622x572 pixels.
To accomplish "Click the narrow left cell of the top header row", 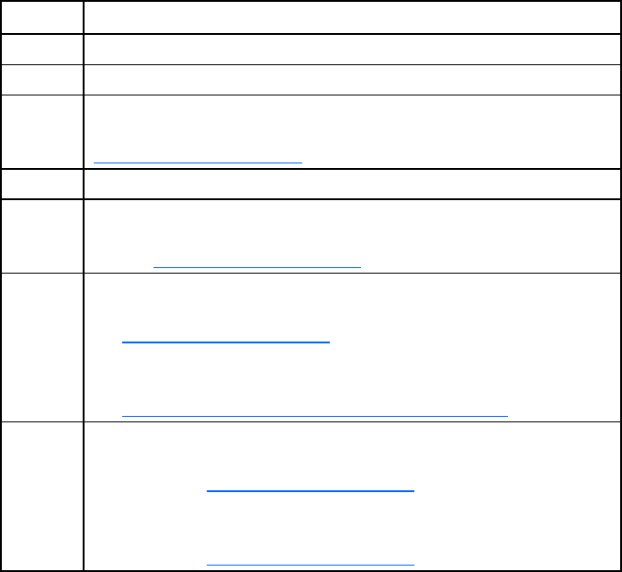I will tap(42, 17).
